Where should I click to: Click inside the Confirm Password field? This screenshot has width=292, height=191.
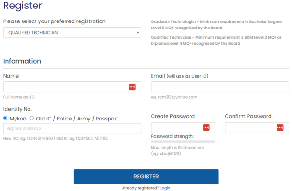coord(250,127)
